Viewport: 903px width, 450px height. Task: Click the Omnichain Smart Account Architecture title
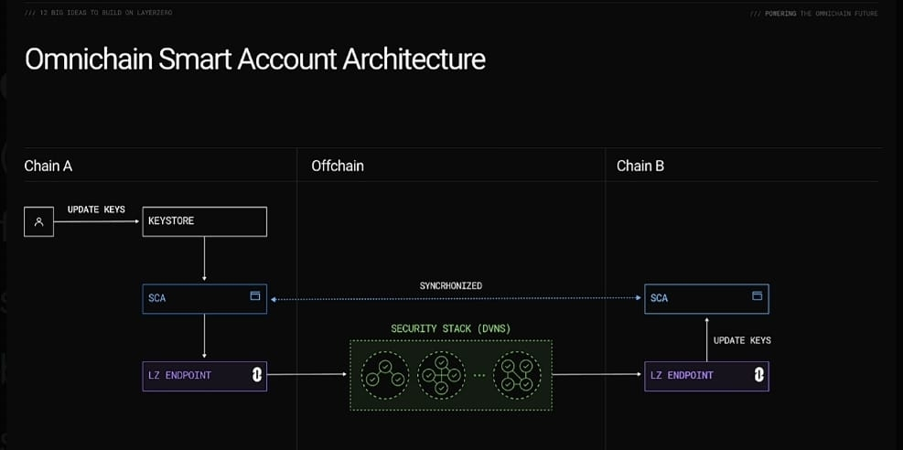(254, 59)
